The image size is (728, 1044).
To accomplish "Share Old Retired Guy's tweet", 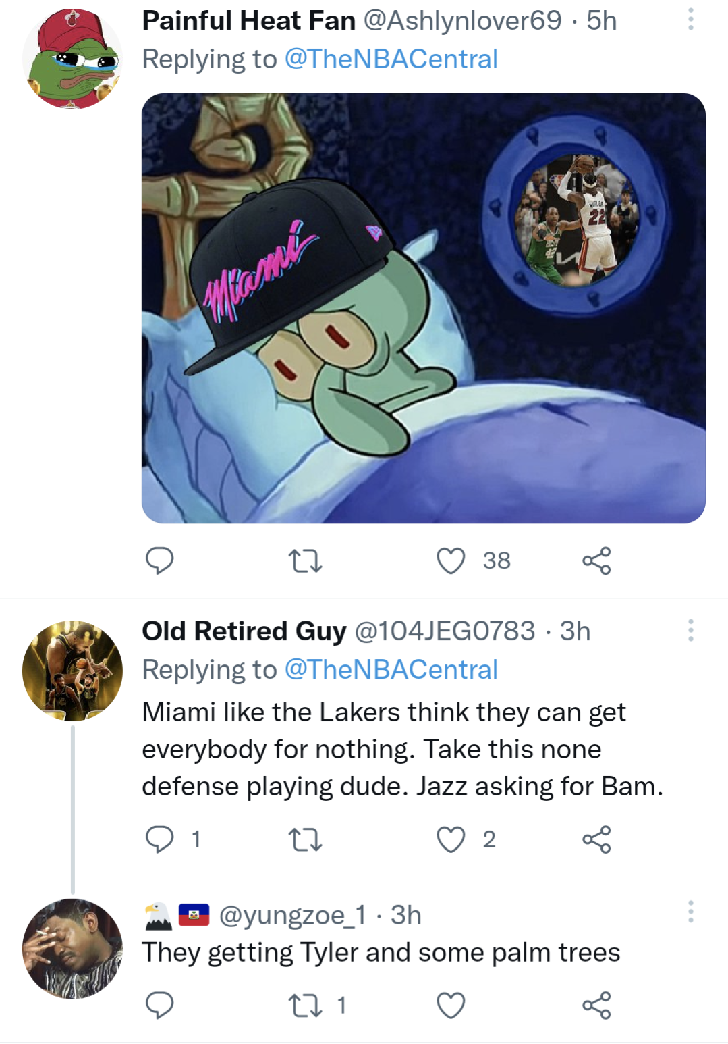I will 596,839.
